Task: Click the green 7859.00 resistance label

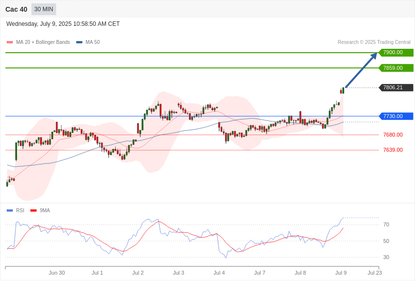Action: tap(396, 68)
